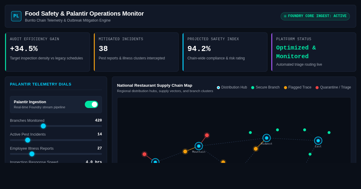This screenshot has height=189, width=361.
Task: Click the Foundry Core Ingest active status badge
Action: coord(315,16)
